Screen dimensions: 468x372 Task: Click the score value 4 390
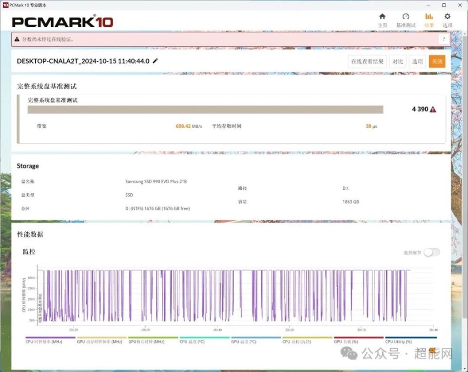420,109
